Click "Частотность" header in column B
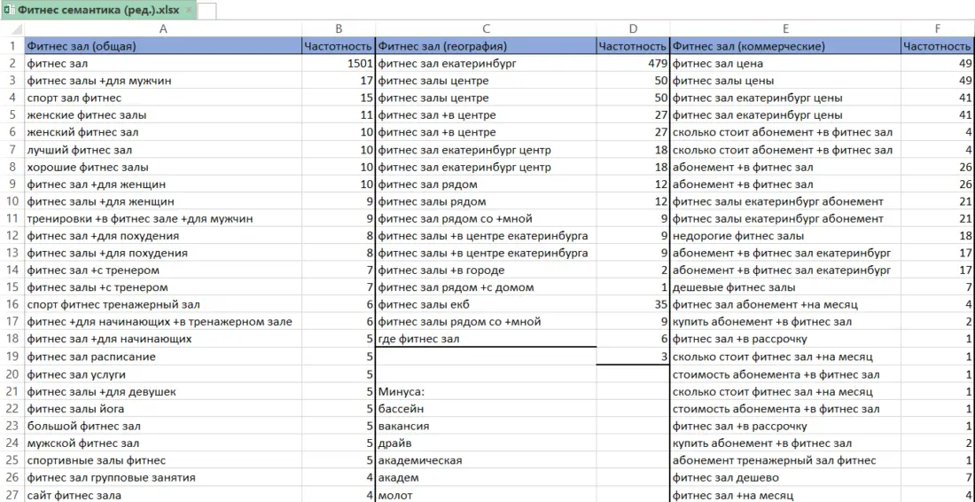 pyautogui.click(x=339, y=46)
